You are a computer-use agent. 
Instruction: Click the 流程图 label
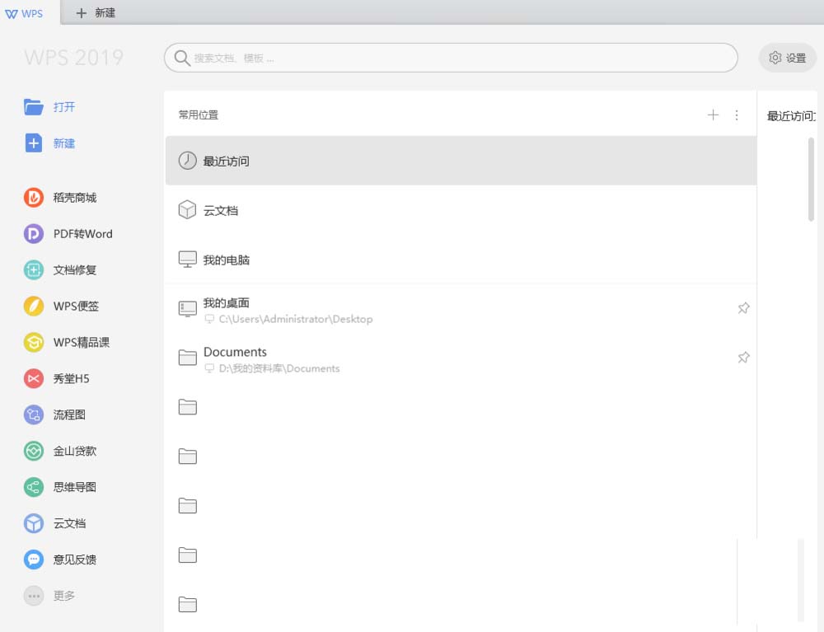tap(69, 415)
